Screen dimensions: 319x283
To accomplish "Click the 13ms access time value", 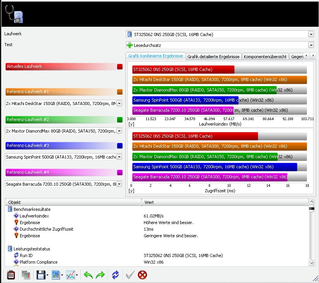I will (x=149, y=229).
